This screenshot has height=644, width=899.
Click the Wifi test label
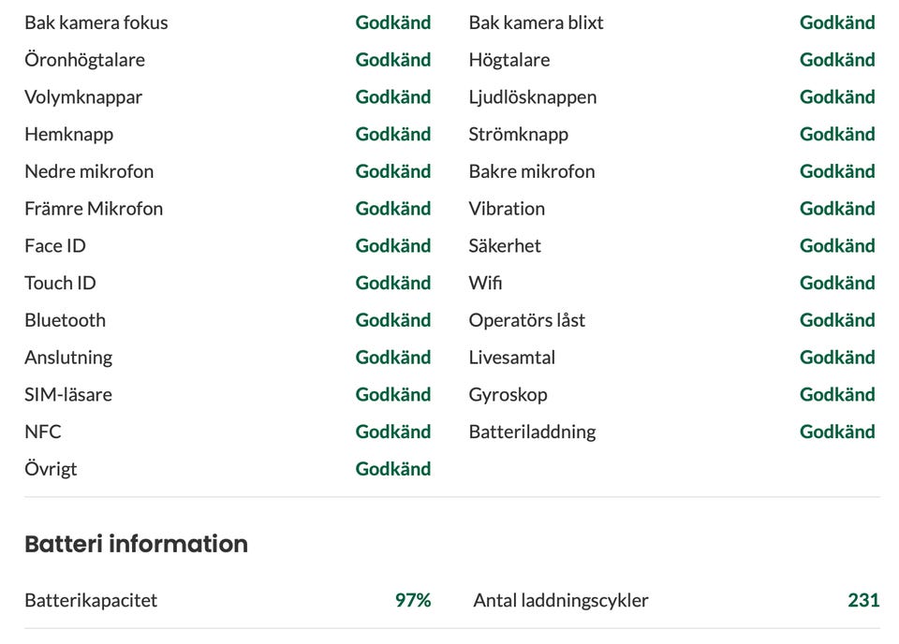(485, 283)
